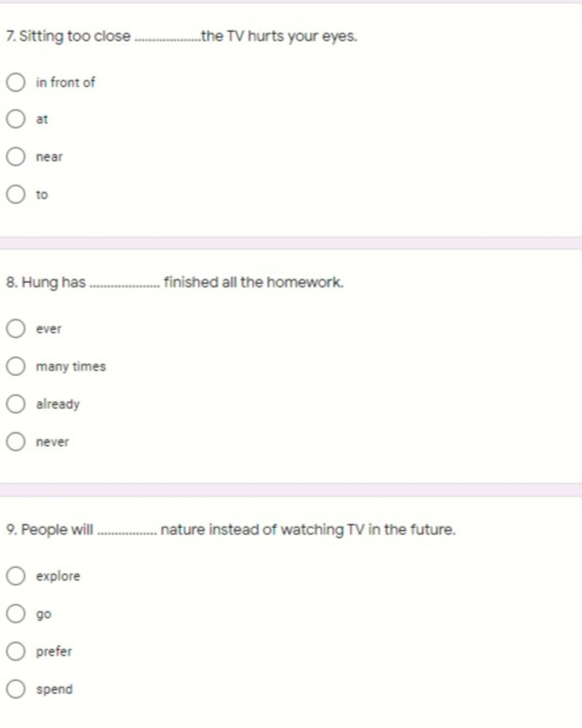Select the 'never' radio button
582x728 pixels.
tap(15, 442)
